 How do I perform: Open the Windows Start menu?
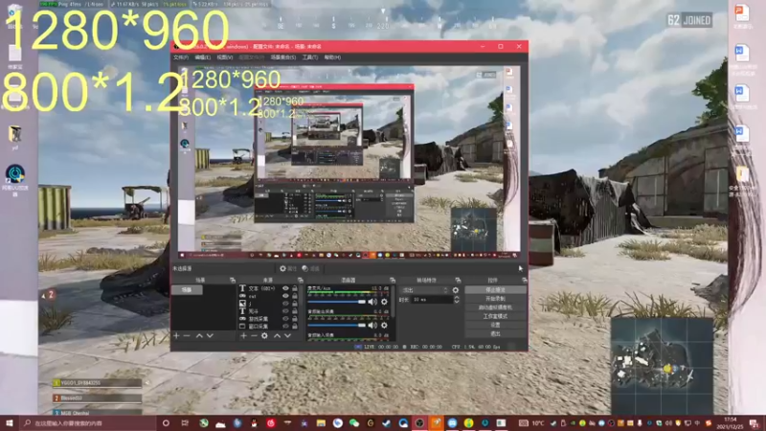pos(9,422)
